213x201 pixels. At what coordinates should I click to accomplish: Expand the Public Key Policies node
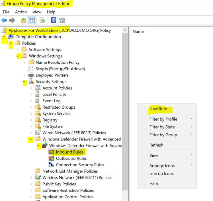click(x=31, y=184)
